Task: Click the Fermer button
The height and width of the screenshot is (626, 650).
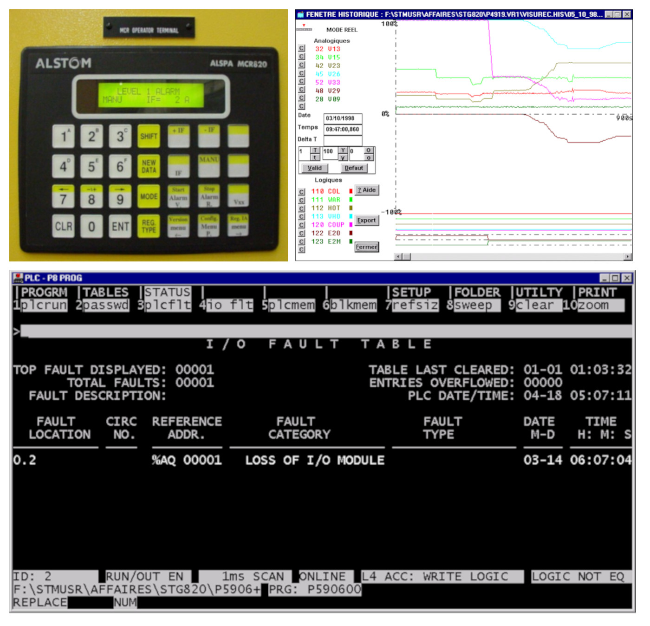Action: click(x=366, y=247)
